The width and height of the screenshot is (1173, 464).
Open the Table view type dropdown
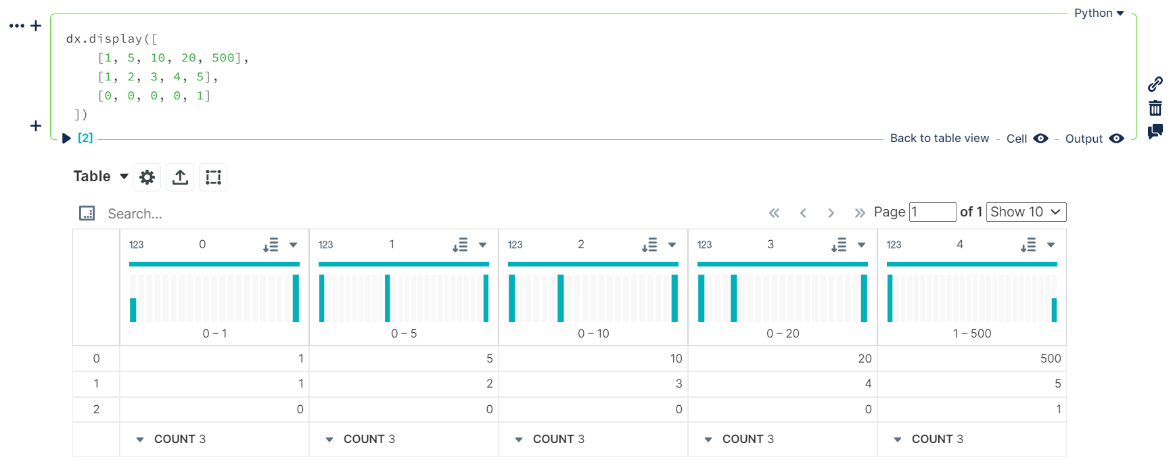101,177
